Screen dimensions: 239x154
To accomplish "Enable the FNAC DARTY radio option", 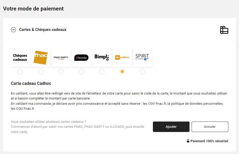I will point(61,71).
